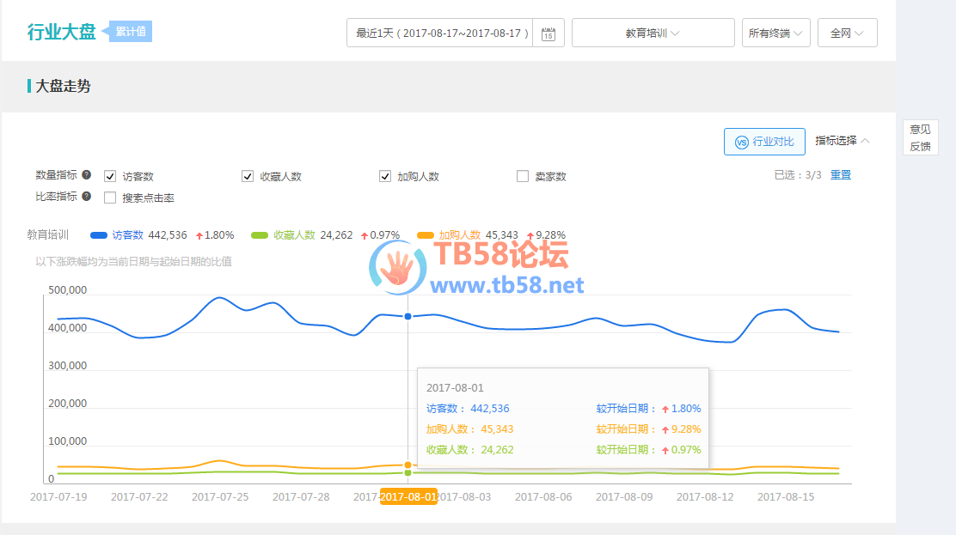Viewport: 956px width, 535px height.
Task: Click the help icon beside 数量指标
Action: tap(86, 175)
